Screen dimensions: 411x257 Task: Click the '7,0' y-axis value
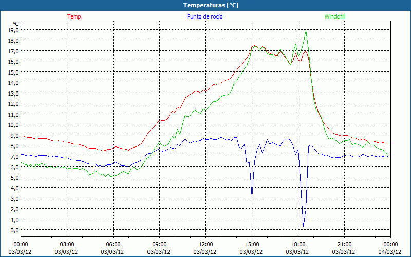click(x=14, y=157)
